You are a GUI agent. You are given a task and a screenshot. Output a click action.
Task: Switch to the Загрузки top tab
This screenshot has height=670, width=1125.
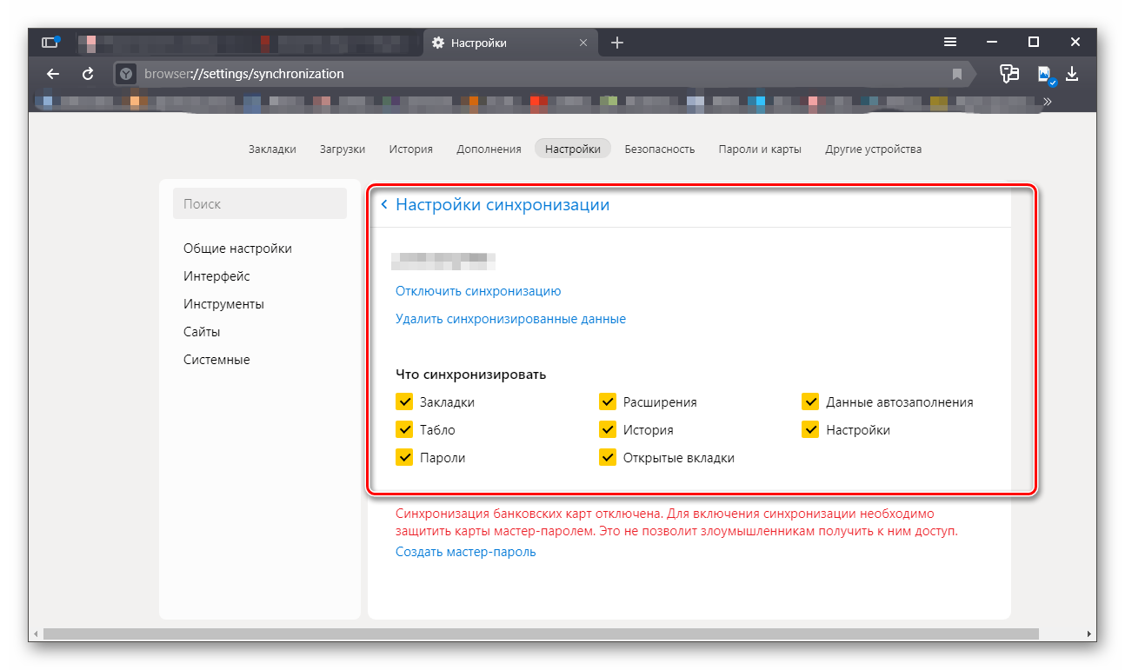point(342,149)
